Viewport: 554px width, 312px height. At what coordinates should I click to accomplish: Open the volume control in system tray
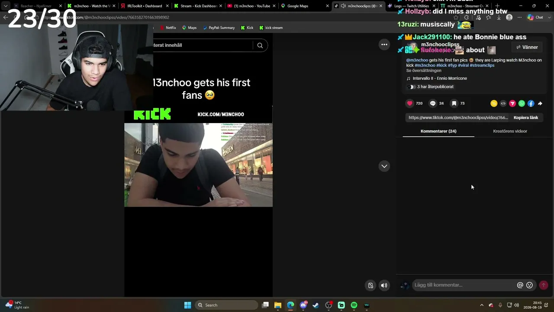[x=516, y=305]
